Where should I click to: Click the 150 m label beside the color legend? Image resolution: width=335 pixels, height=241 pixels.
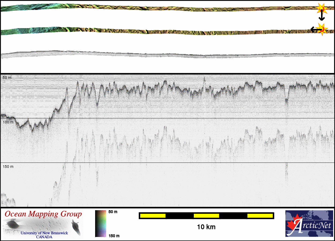[114, 236]
